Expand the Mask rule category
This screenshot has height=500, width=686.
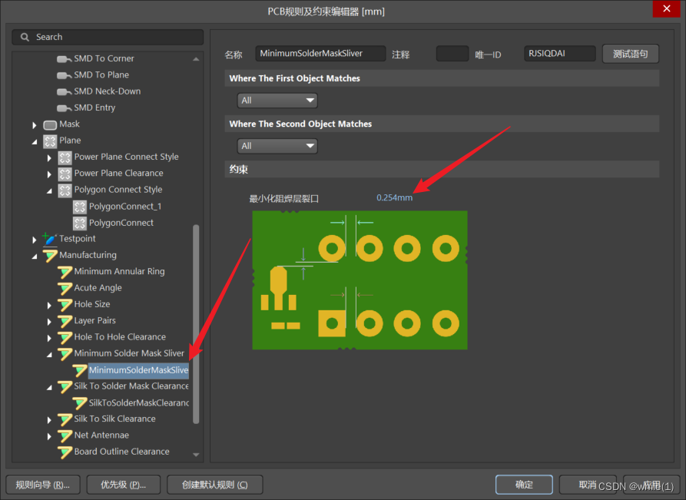point(35,124)
